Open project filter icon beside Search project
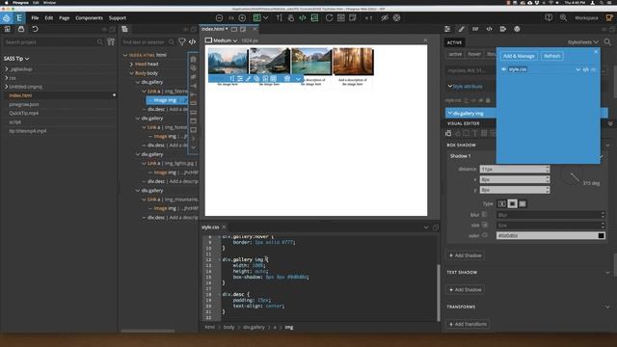The width and height of the screenshot is (617, 347). pos(111,41)
